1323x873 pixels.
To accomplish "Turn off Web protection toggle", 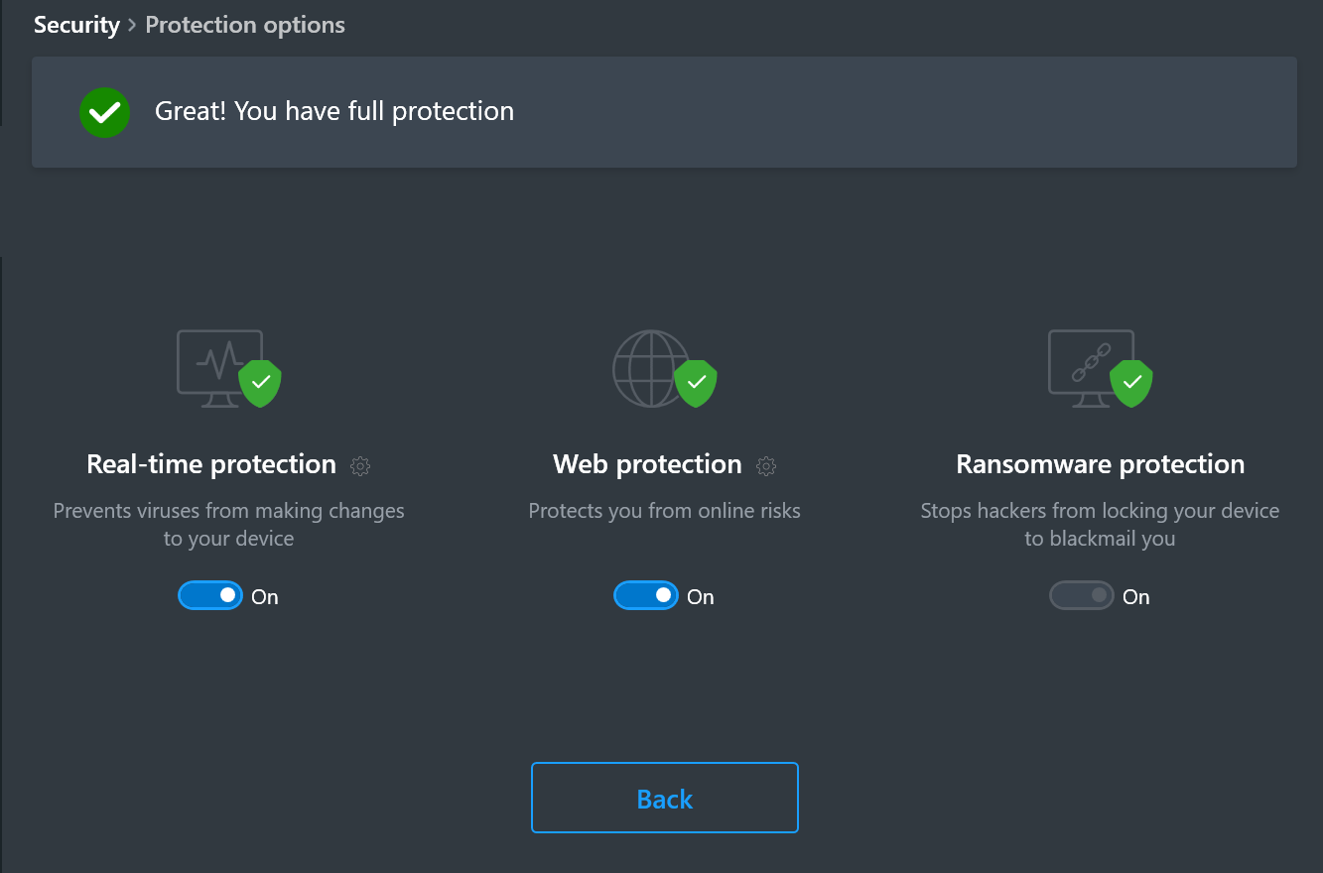I will tap(646, 595).
